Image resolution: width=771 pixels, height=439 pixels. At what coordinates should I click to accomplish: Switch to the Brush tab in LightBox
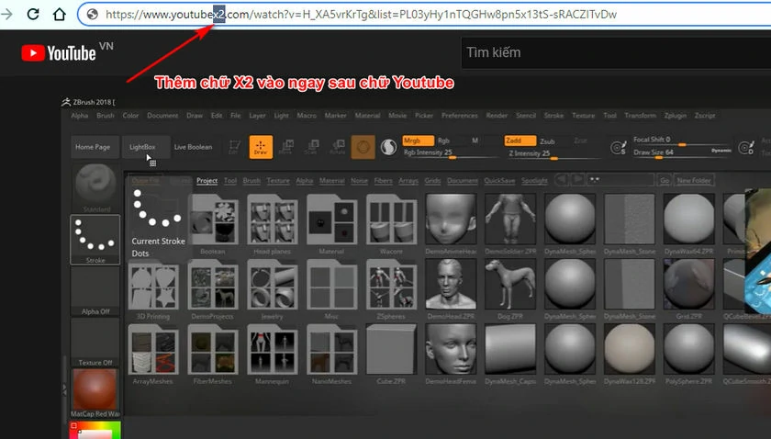[251, 181]
